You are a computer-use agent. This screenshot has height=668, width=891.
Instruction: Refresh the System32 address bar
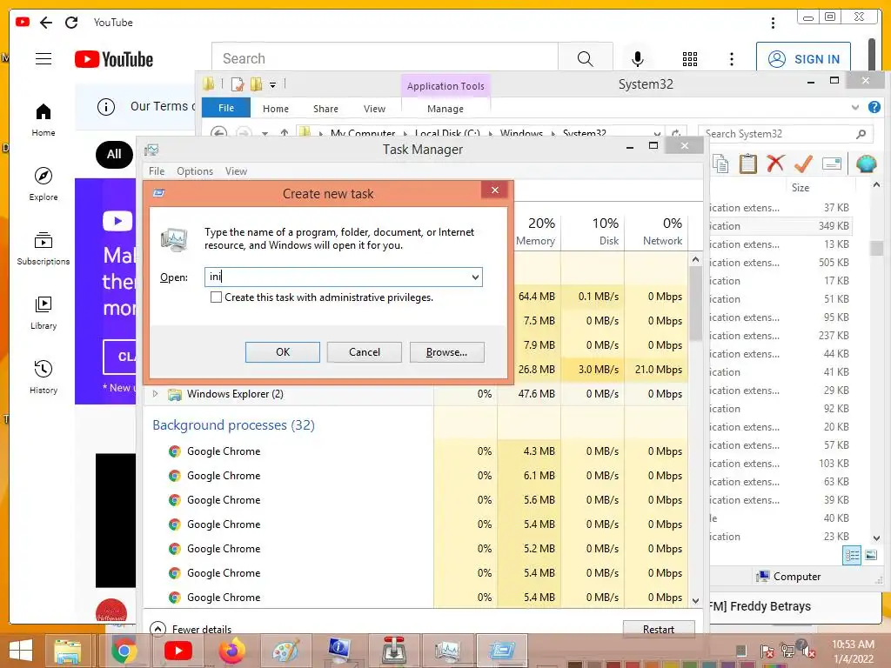point(675,134)
